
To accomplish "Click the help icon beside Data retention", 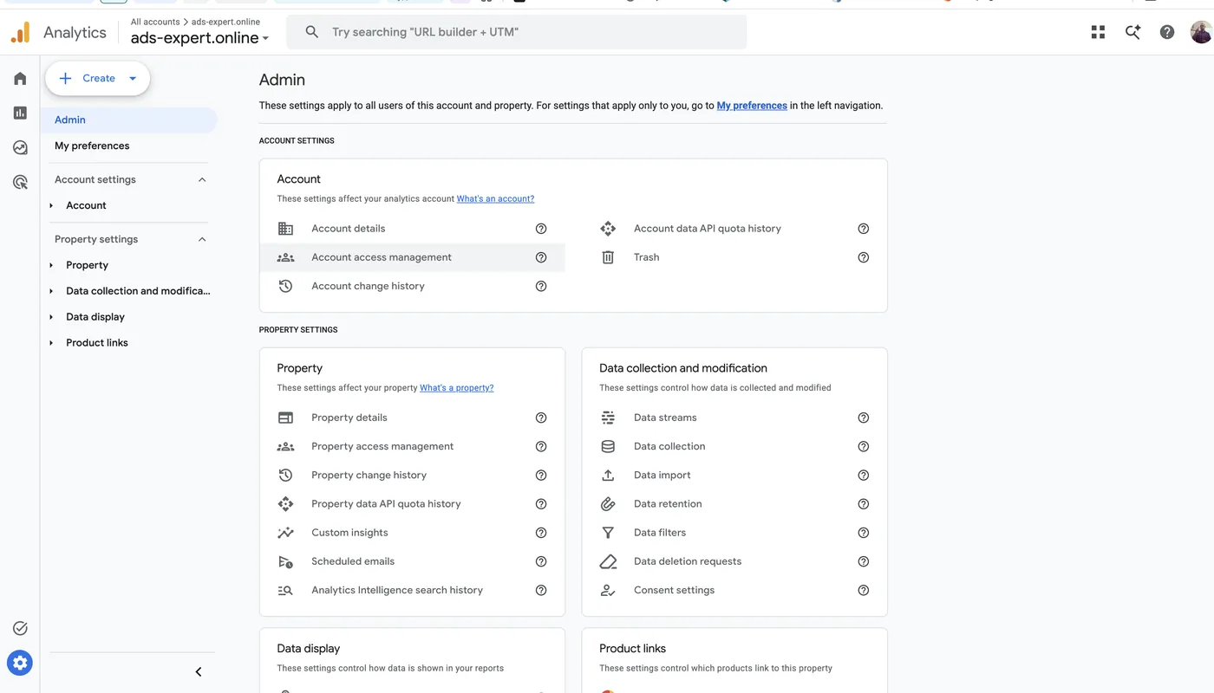I will pyautogui.click(x=864, y=504).
